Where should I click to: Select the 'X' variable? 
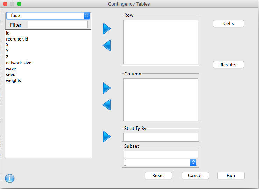click(x=48, y=45)
